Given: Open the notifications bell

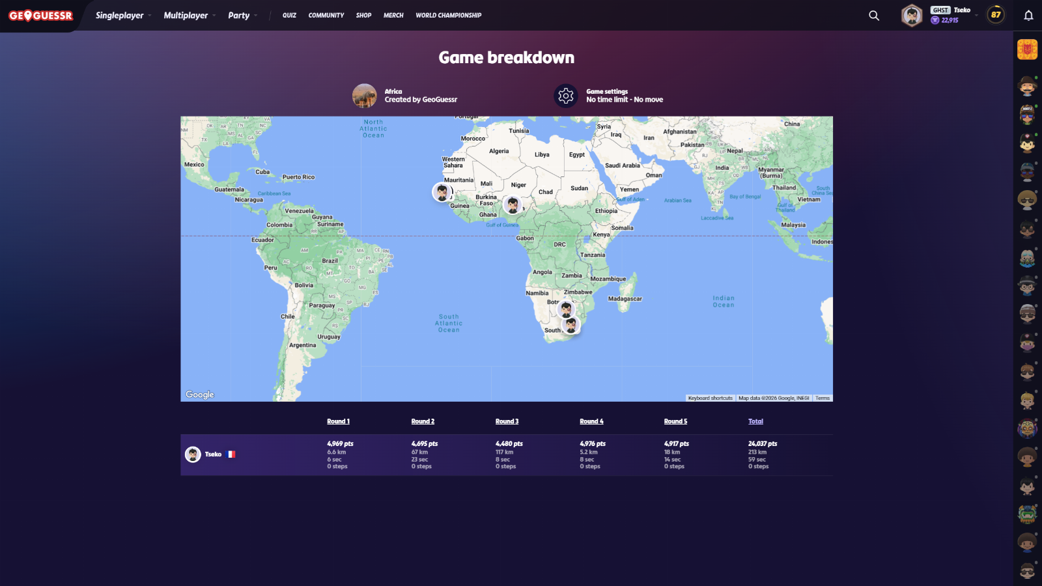Looking at the screenshot, I should click(x=1028, y=16).
